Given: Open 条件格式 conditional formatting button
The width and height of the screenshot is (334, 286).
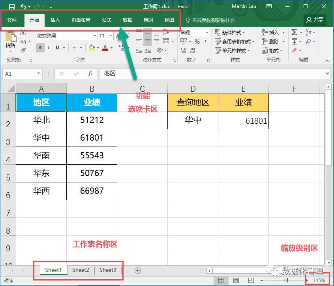Looking at the screenshot, I should (230, 32).
